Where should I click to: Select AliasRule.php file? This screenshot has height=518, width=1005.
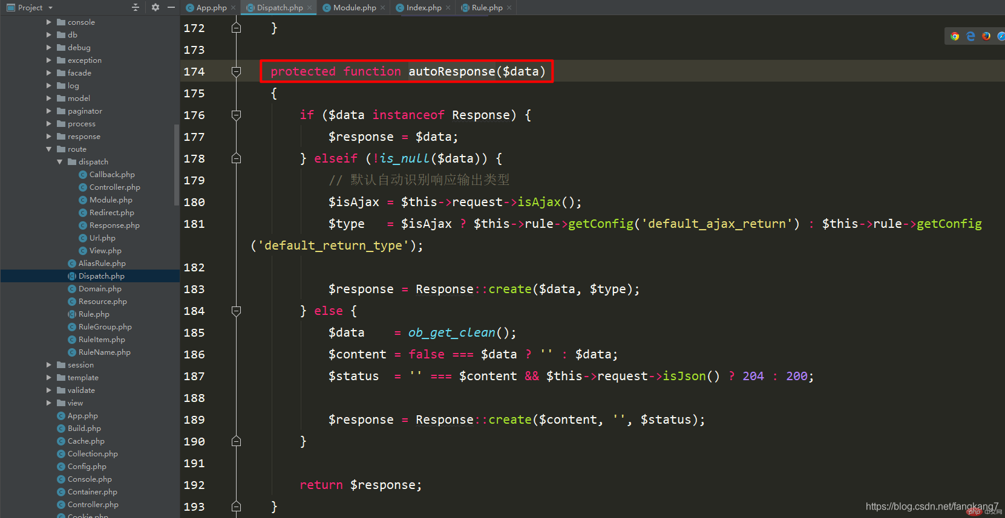coord(102,263)
